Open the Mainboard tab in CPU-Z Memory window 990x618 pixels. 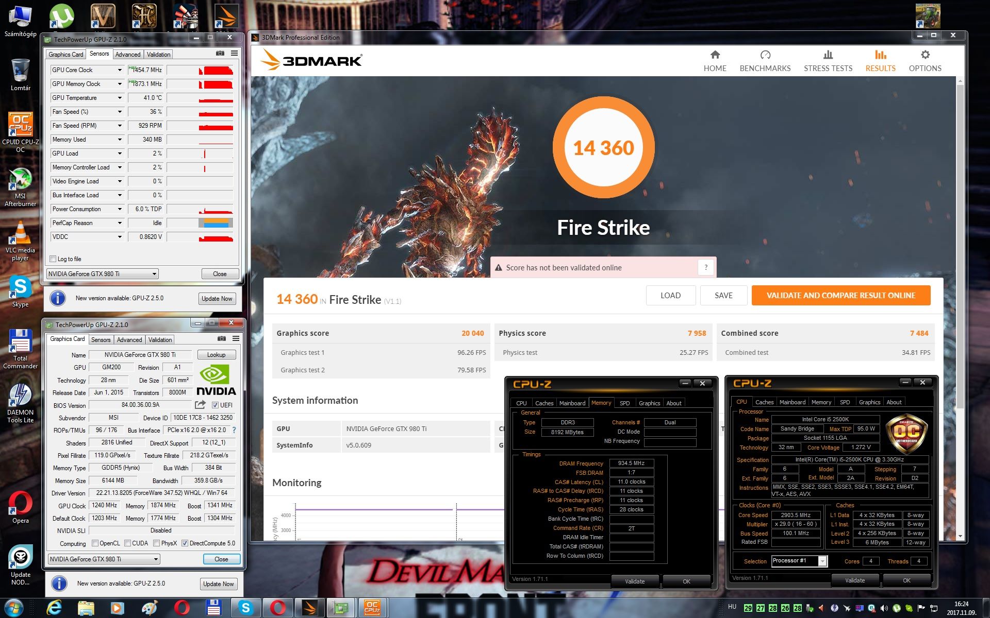pos(572,403)
